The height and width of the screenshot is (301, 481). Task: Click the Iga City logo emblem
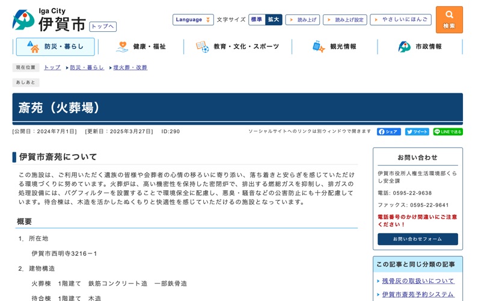(23, 20)
